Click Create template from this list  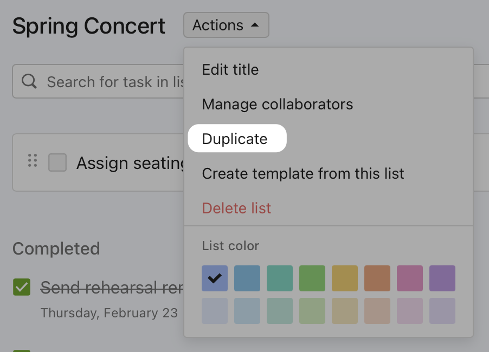tap(303, 174)
